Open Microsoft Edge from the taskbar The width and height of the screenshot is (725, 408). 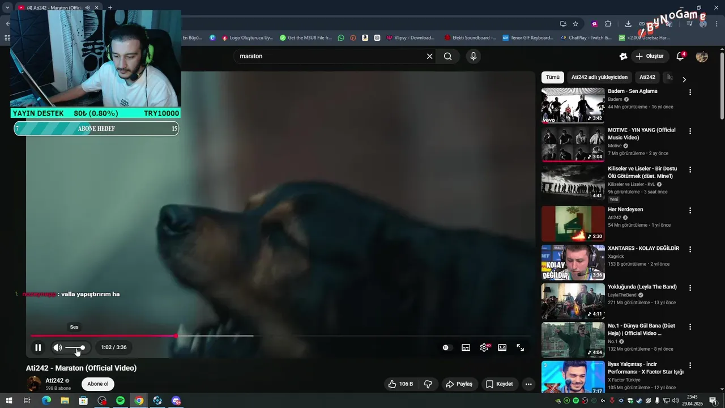click(46, 401)
